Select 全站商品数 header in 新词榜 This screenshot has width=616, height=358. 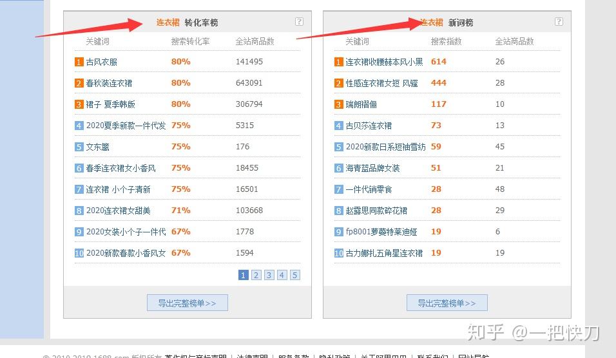point(515,41)
